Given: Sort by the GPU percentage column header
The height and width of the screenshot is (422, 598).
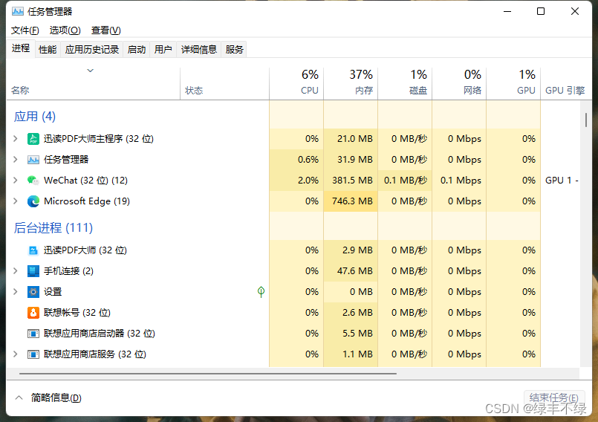Looking at the screenshot, I should (x=513, y=84).
